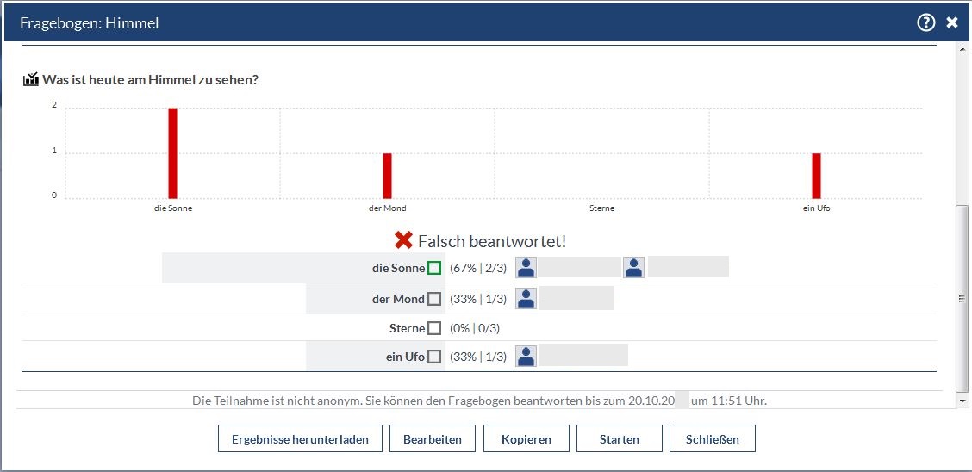
Task: Click the user avatar in ein Ufo row
Action: (x=526, y=356)
